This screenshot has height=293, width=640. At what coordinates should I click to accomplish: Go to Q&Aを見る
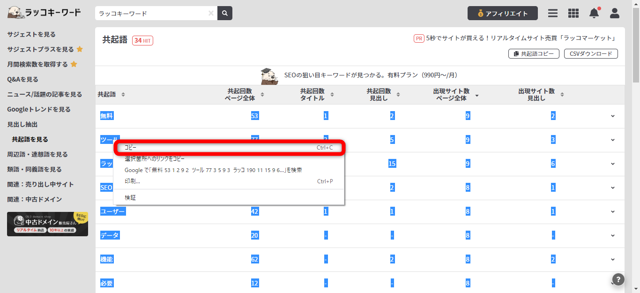pyautogui.click(x=22, y=79)
